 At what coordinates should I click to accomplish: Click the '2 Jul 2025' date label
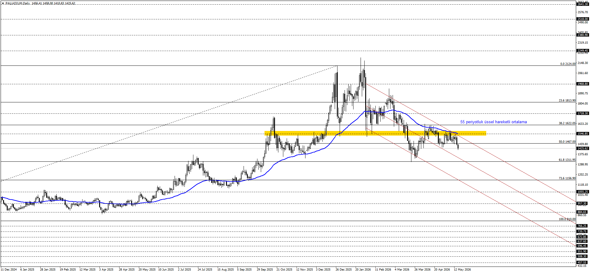[x=184, y=270]
